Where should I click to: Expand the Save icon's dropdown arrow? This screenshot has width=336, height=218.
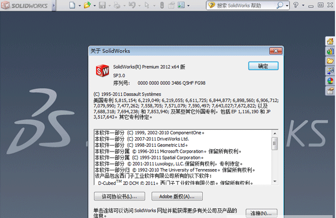pyautogui.click(x=109, y=6)
